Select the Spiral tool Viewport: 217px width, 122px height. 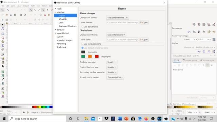(3, 49)
